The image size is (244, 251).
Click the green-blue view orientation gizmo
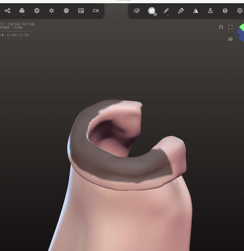[241, 33]
